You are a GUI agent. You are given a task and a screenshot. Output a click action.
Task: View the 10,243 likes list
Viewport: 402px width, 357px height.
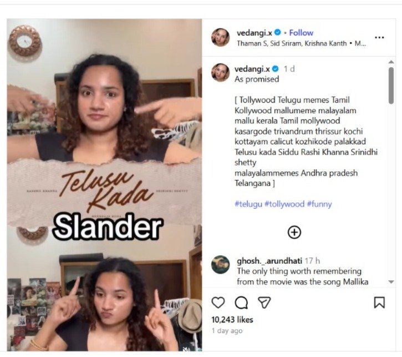click(x=232, y=320)
